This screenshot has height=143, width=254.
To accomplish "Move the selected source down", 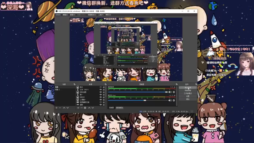I will (x=93, y=108).
